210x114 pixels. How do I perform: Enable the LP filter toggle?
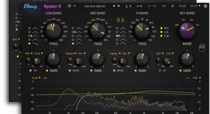[x=160, y=70]
